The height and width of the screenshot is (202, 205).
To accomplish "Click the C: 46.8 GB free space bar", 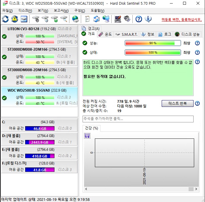I will coord(40,129).
